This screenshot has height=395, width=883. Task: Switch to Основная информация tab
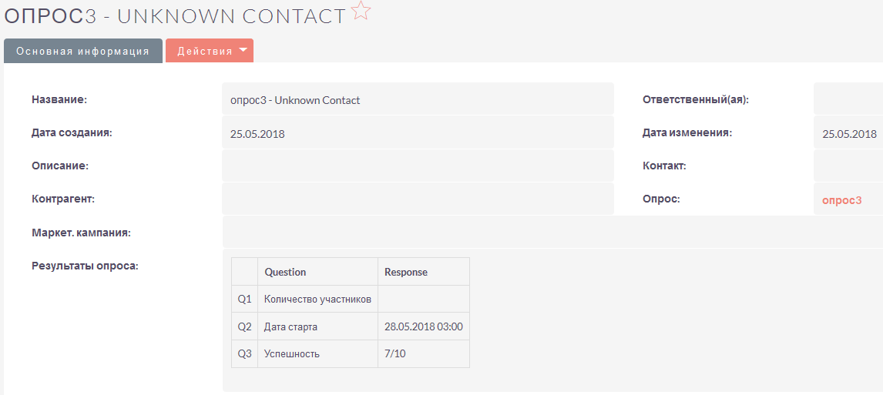tap(82, 52)
